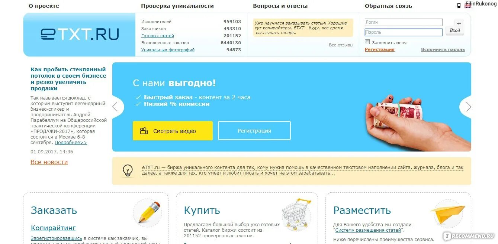This screenshot has height=244, width=498.
Task: Click the shopping cart icon in Купить
Action: tap(296, 214)
